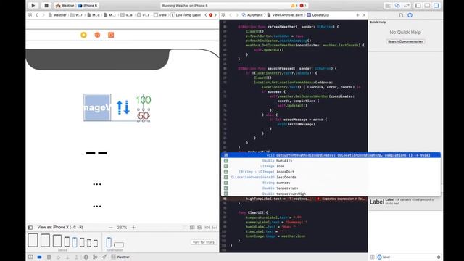Click the Search Documentation button
This screenshot has width=464, height=261.
(x=405, y=41)
